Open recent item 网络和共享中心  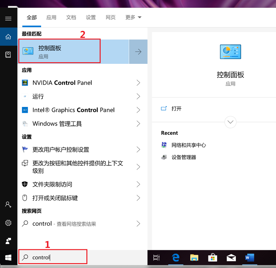188,145
